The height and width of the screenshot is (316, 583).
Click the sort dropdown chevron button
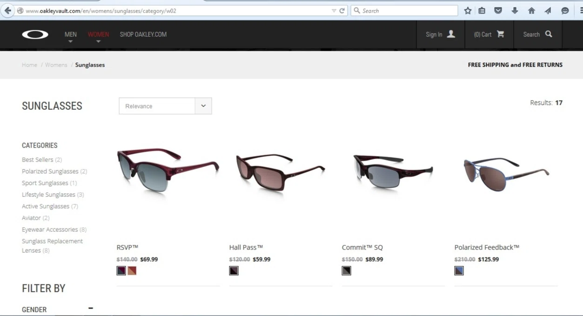(203, 106)
